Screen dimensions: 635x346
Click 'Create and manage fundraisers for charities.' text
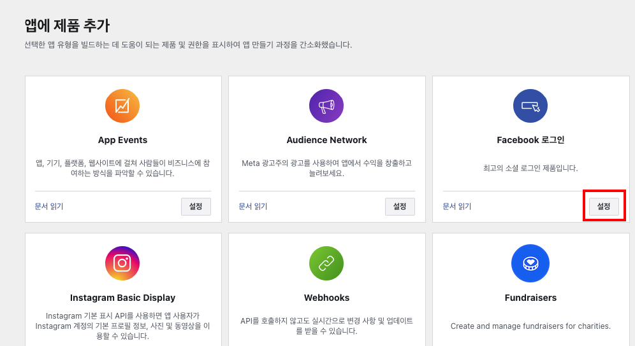pos(530,326)
